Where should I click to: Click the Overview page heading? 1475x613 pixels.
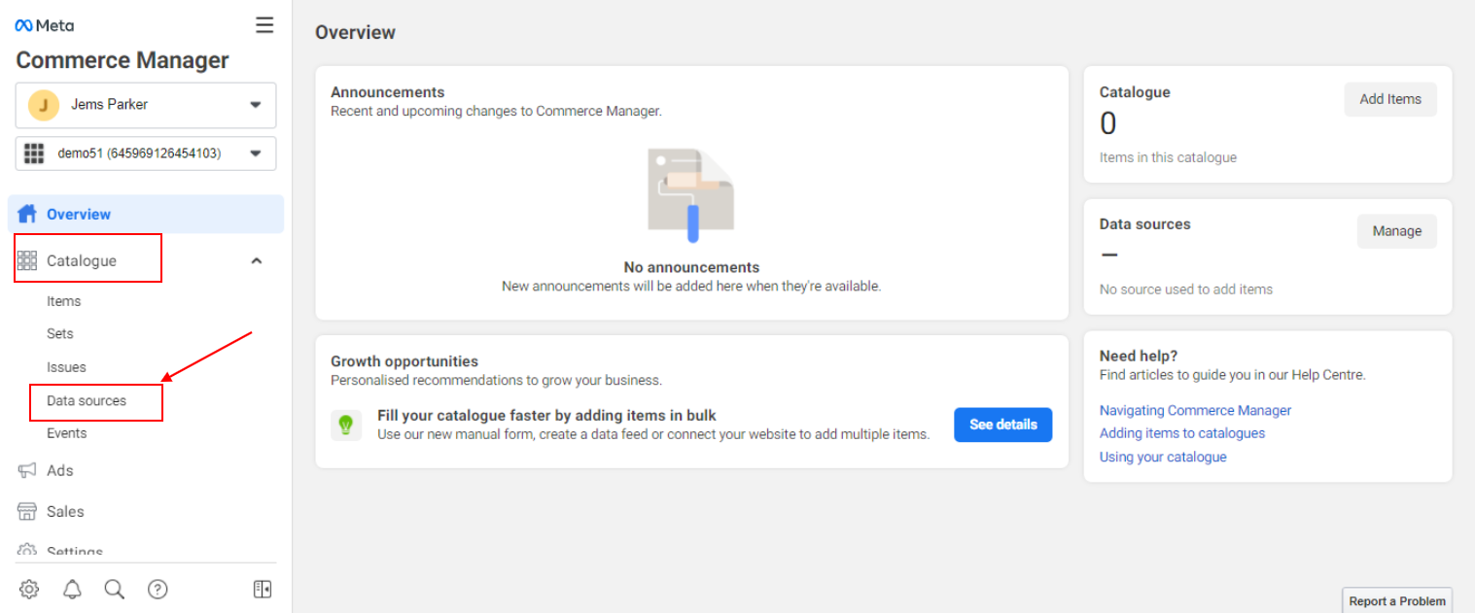click(x=355, y=32)
